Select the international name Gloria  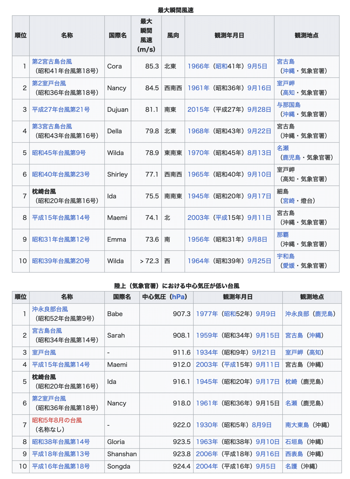tap(116, 442)
